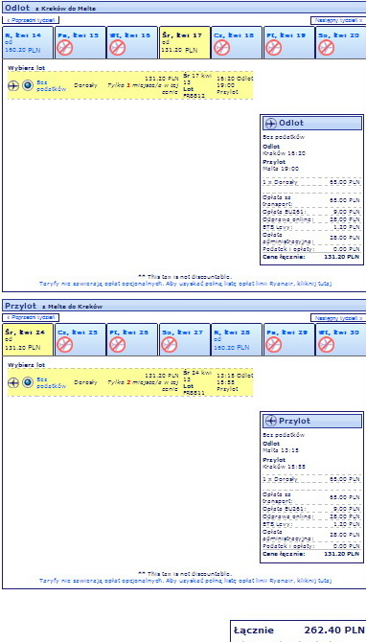This screenshot has width=366, height=642.
Task: Click the no-flight icon on Pn kwi 15
Action: point(65,48)
